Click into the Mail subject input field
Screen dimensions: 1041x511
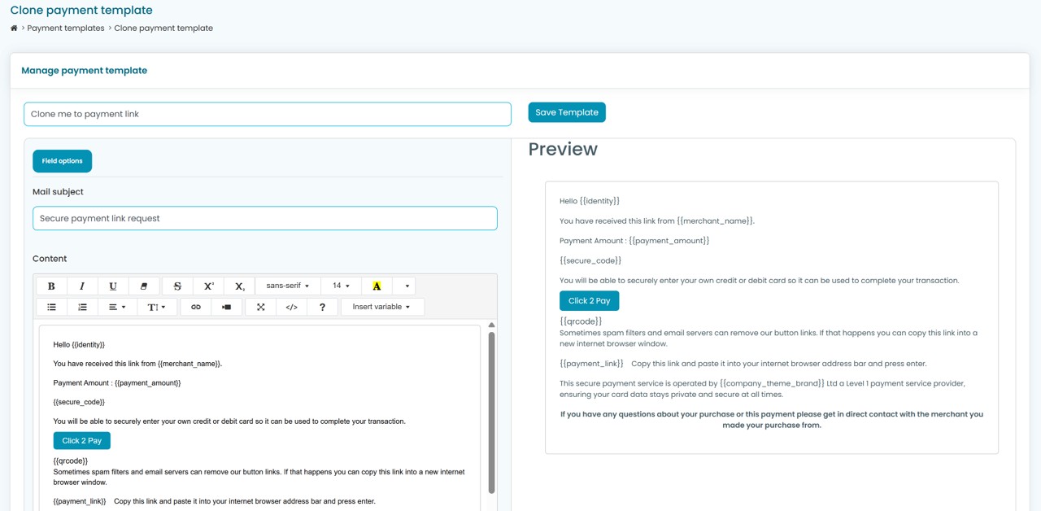pyautogui.click(x=264, y=218)
